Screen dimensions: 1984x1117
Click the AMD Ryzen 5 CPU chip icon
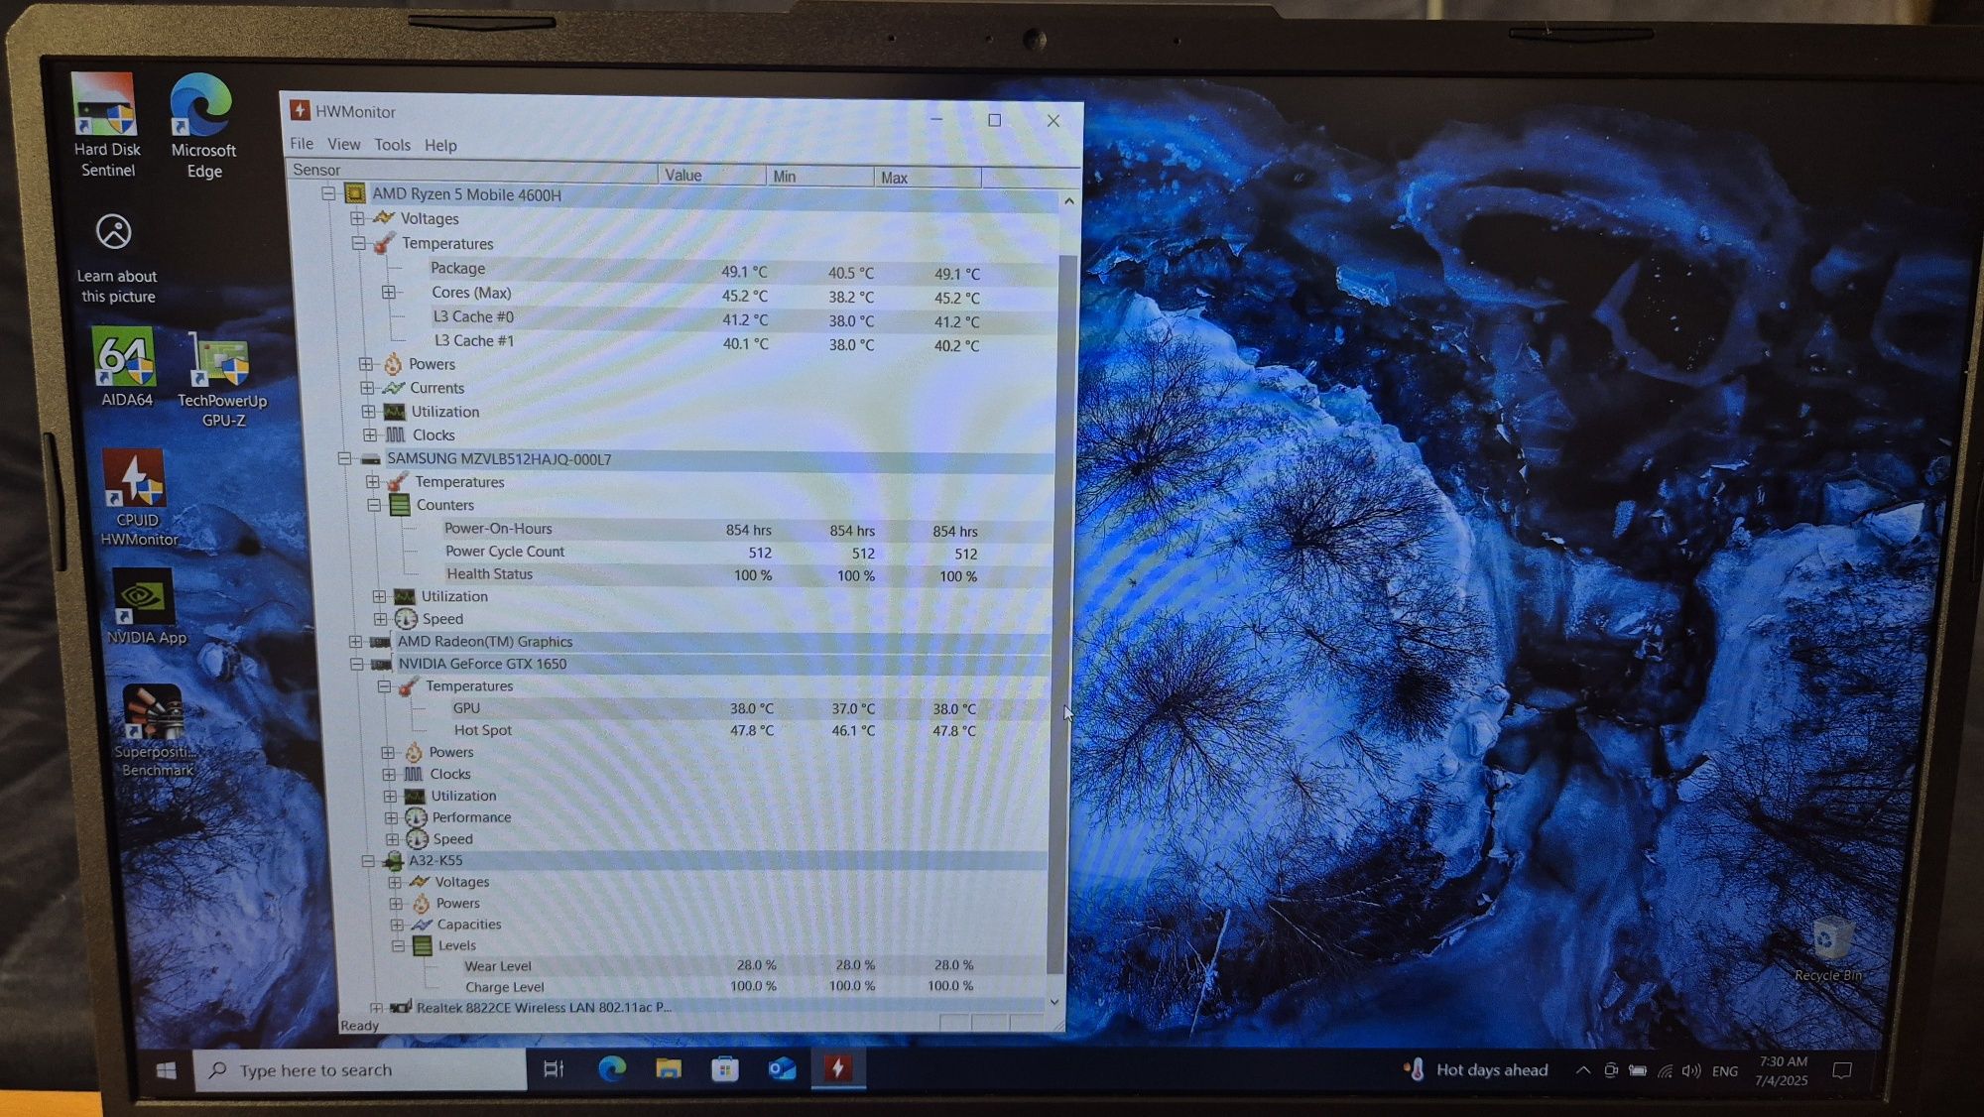coord(355,193)
